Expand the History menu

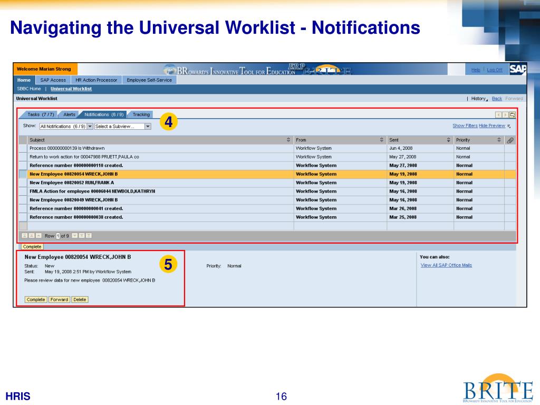pyautogui.click(x=479, y=99)
